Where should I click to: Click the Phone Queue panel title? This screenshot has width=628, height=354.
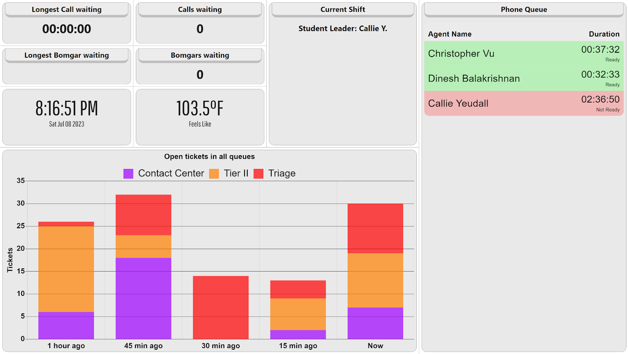pyautogui.click(x=524, y=9)
